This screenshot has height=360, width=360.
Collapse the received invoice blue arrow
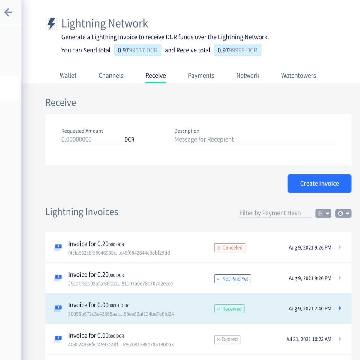coord(340,308)
